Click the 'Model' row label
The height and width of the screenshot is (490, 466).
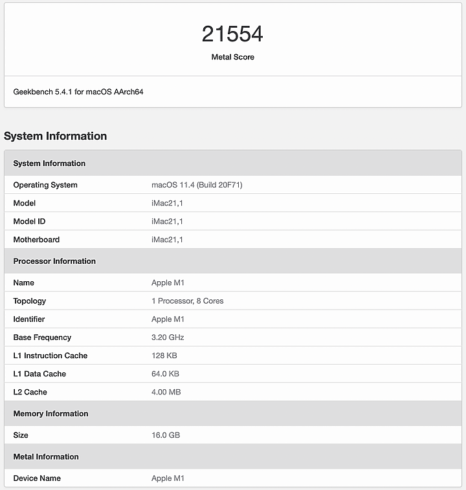coord(24,203)
